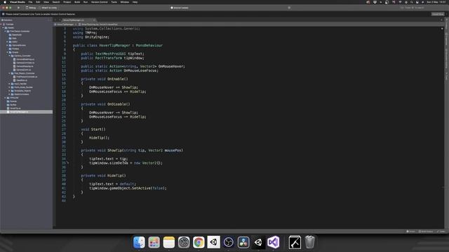Click the Build Output status bar button
The width and height of the screenshot is (449, 252).
point(426,232)
